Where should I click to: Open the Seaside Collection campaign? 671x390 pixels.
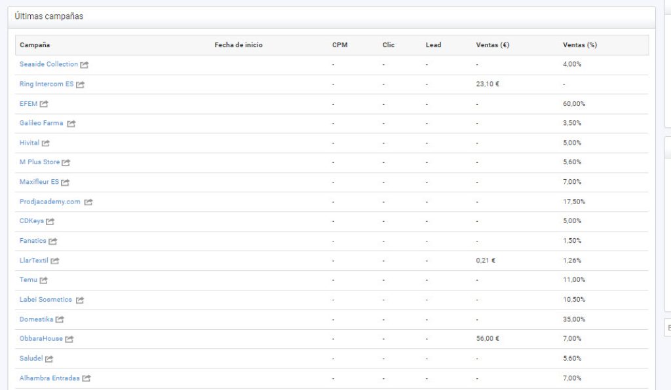click(x=48, y=64)
